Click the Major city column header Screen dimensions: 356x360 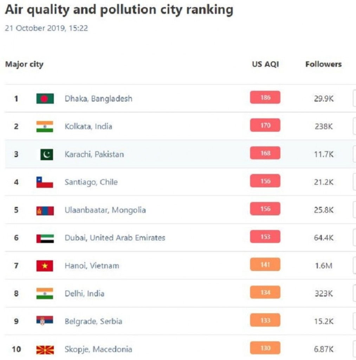point(24,65)
